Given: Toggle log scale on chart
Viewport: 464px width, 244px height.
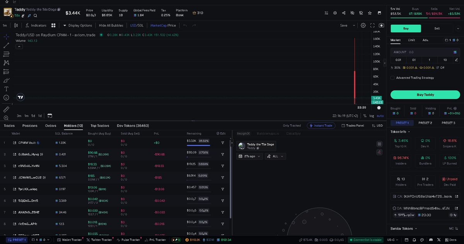Looking at the screenshot, I should (372, 116).
